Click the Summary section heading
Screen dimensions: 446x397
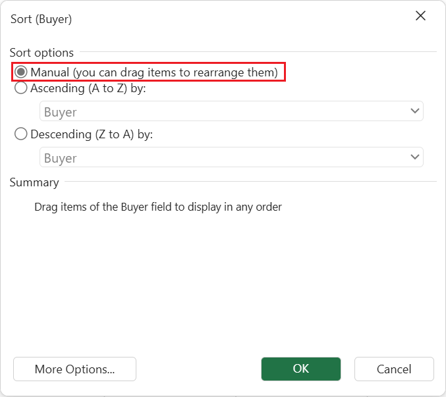pyautogui.click(x=34, y=182)
